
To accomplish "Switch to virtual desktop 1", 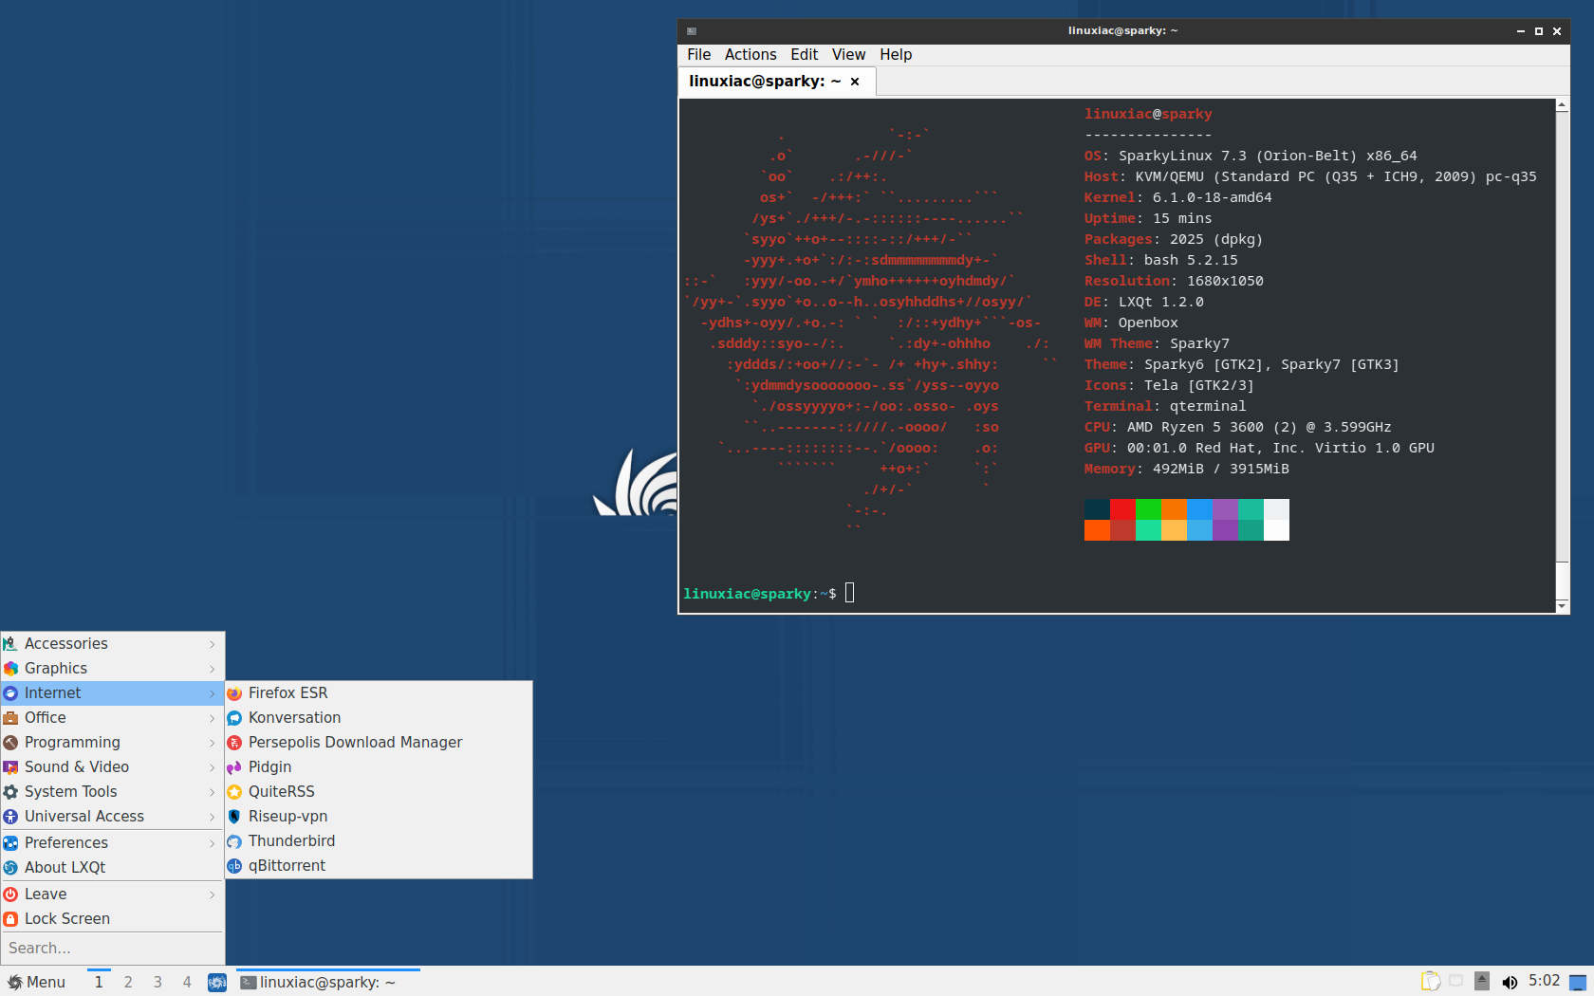I will click(99, 983).
